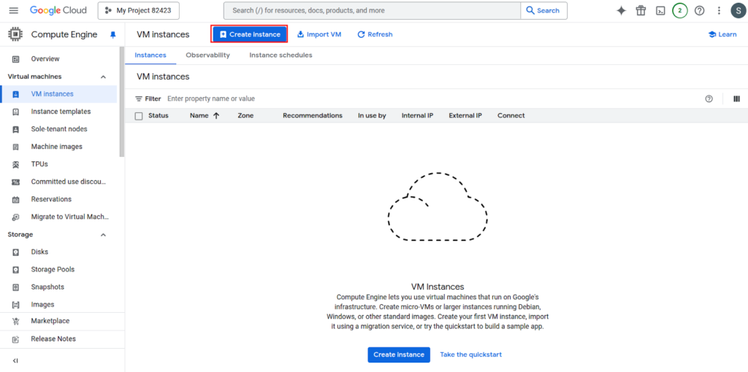
Task: Collapse the Storage section chevron
Action: click(x=103, y=235)
